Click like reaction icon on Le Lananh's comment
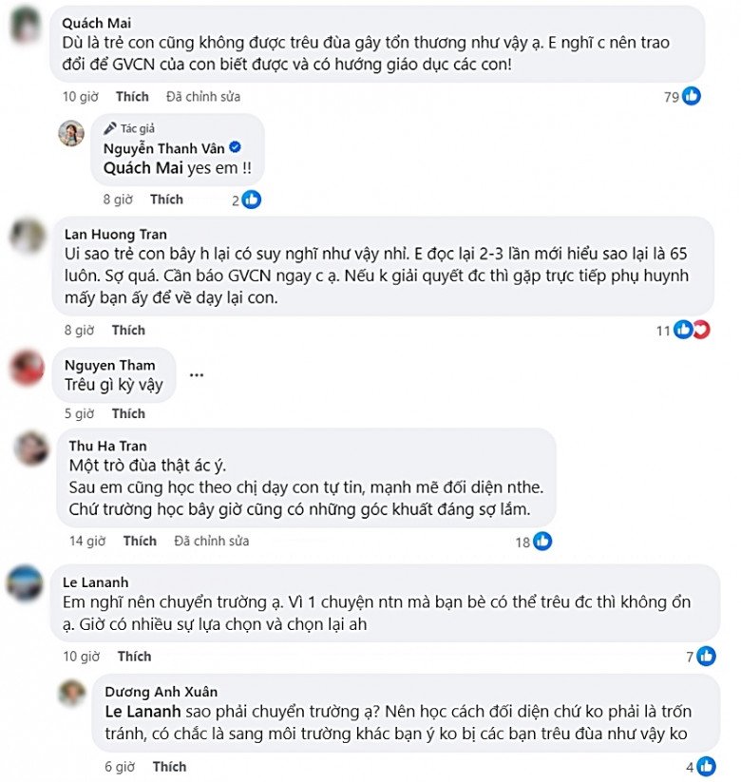The width and height of the screenshot is (741, 782). [x=706, y=657]
